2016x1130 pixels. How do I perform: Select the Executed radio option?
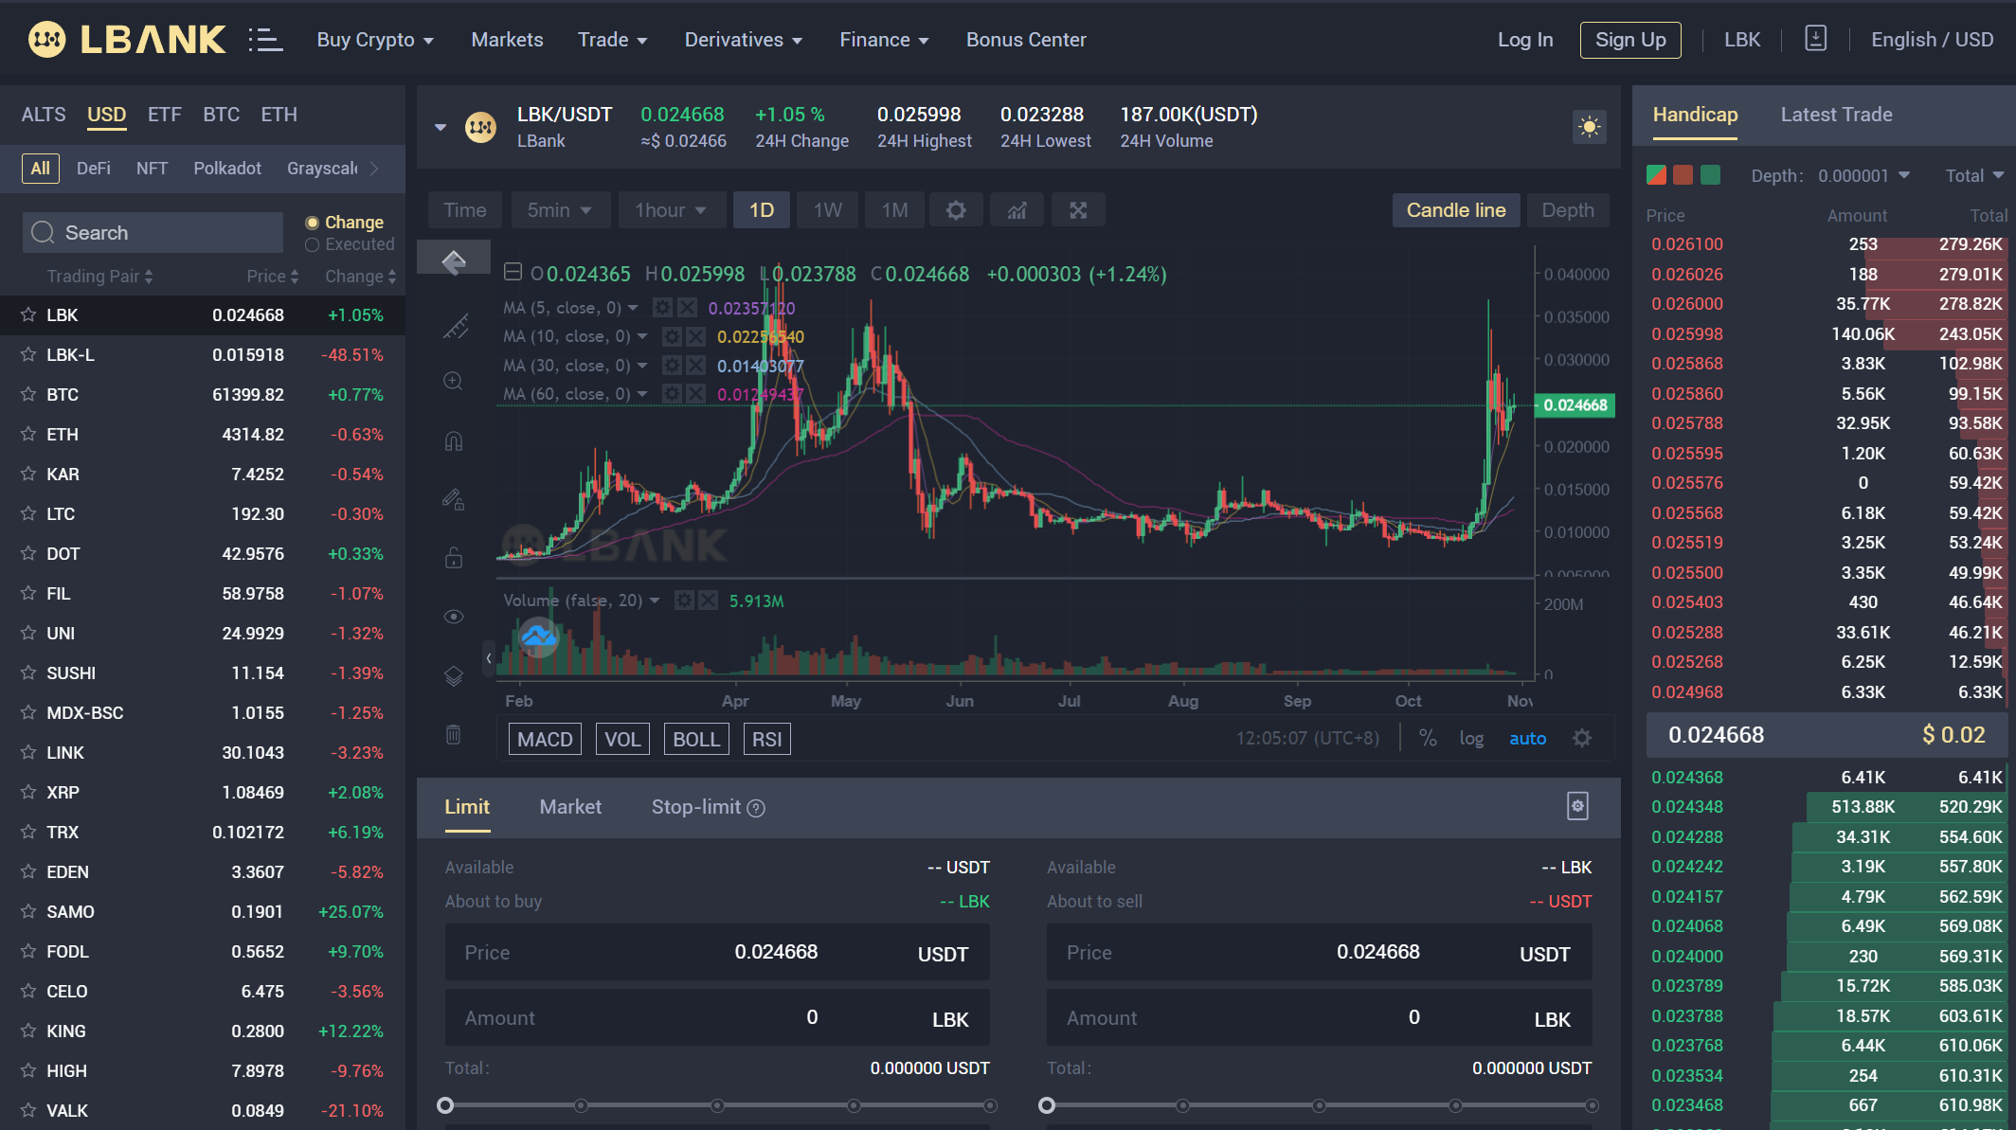pyautogui.click(x=312, y=244)
